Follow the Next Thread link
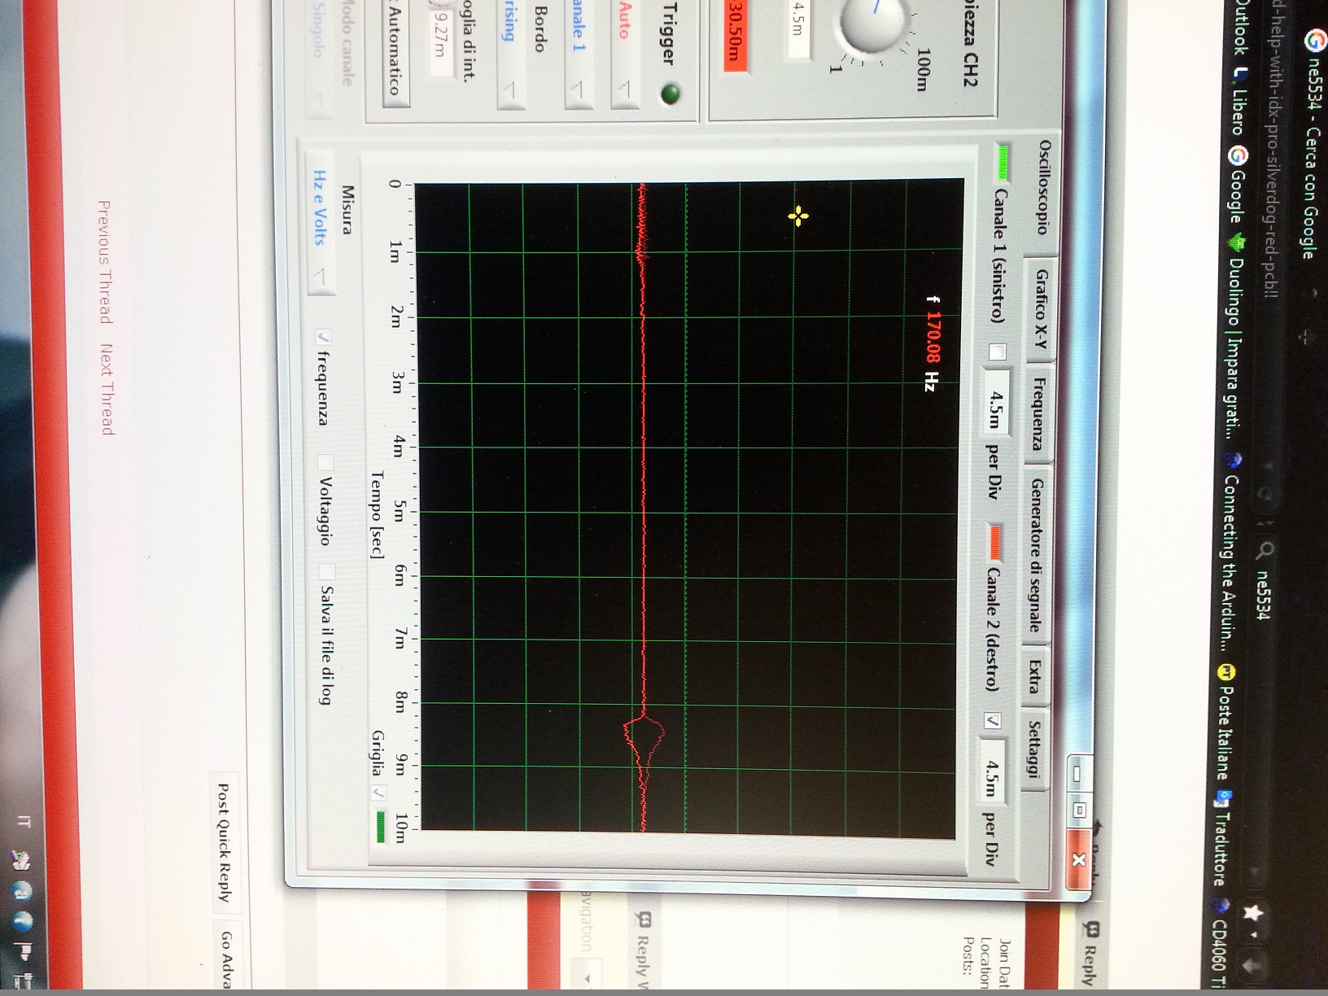The image size is (1328, 996). (107, 389)
